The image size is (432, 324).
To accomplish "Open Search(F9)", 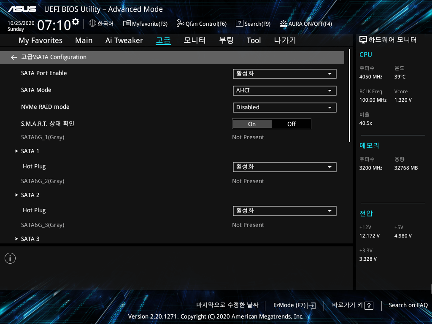I will pos(253,24).
